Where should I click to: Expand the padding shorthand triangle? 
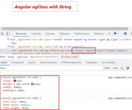click(x=16, y=90)
